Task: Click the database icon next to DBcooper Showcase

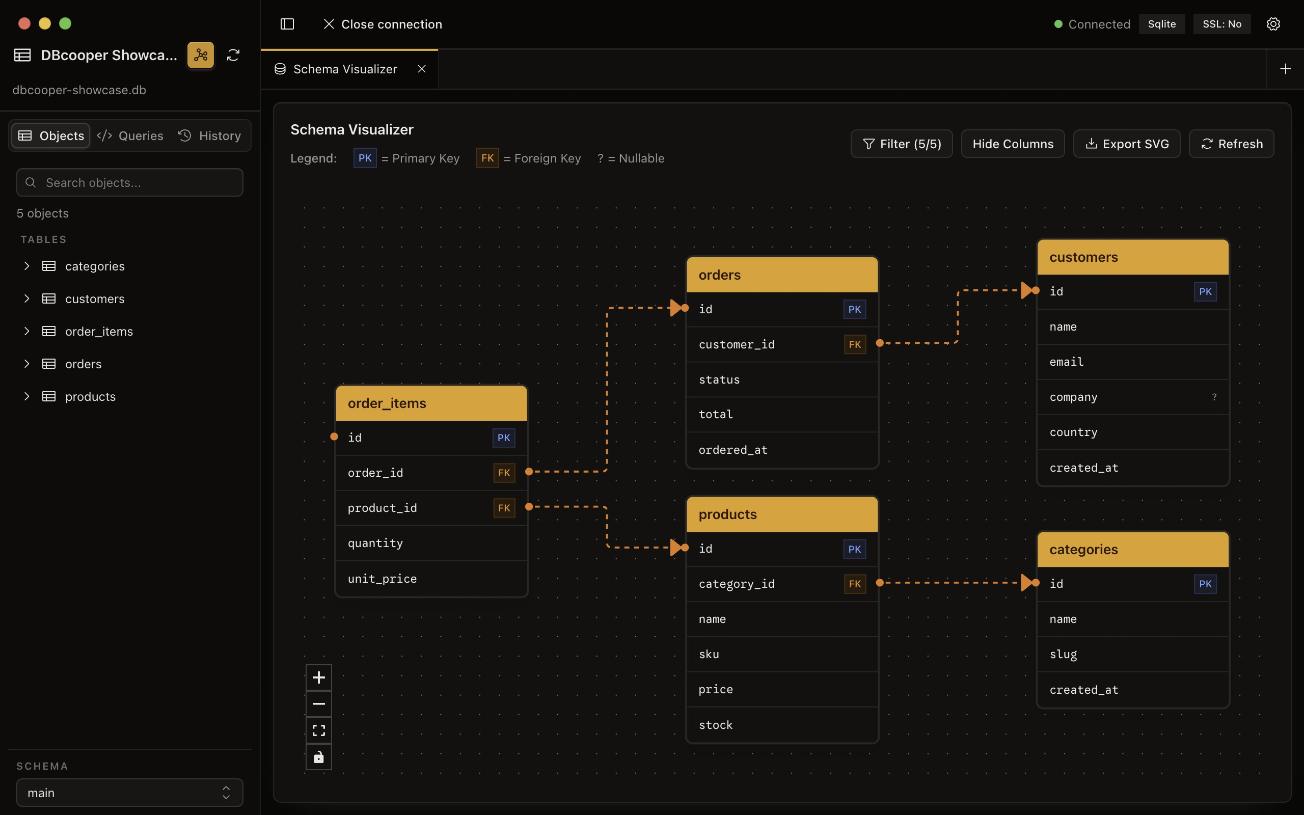Action: tap(22, 55)
